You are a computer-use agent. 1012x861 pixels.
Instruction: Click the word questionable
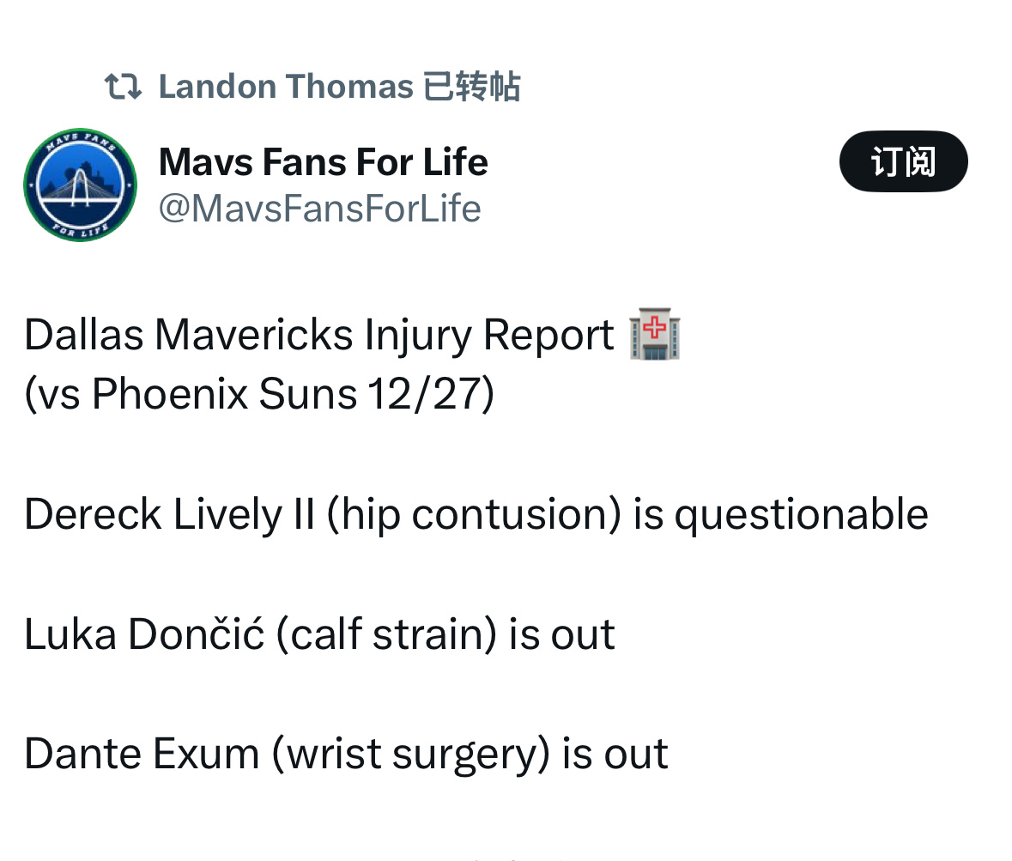[802, 515]
